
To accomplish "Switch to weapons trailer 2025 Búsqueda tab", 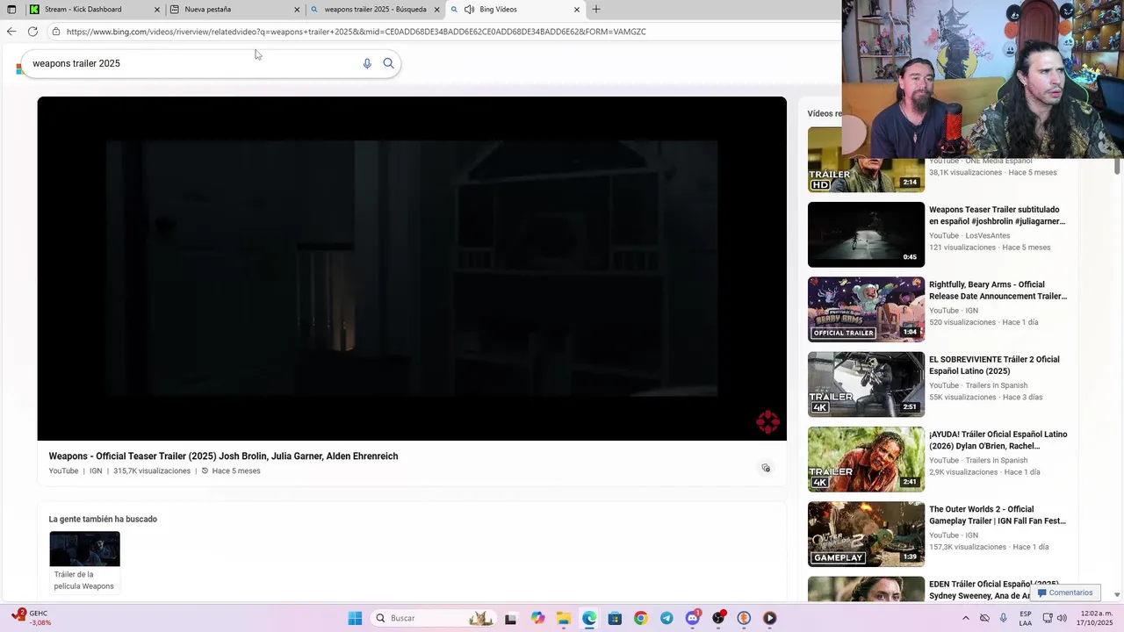I will click(375, 10).
